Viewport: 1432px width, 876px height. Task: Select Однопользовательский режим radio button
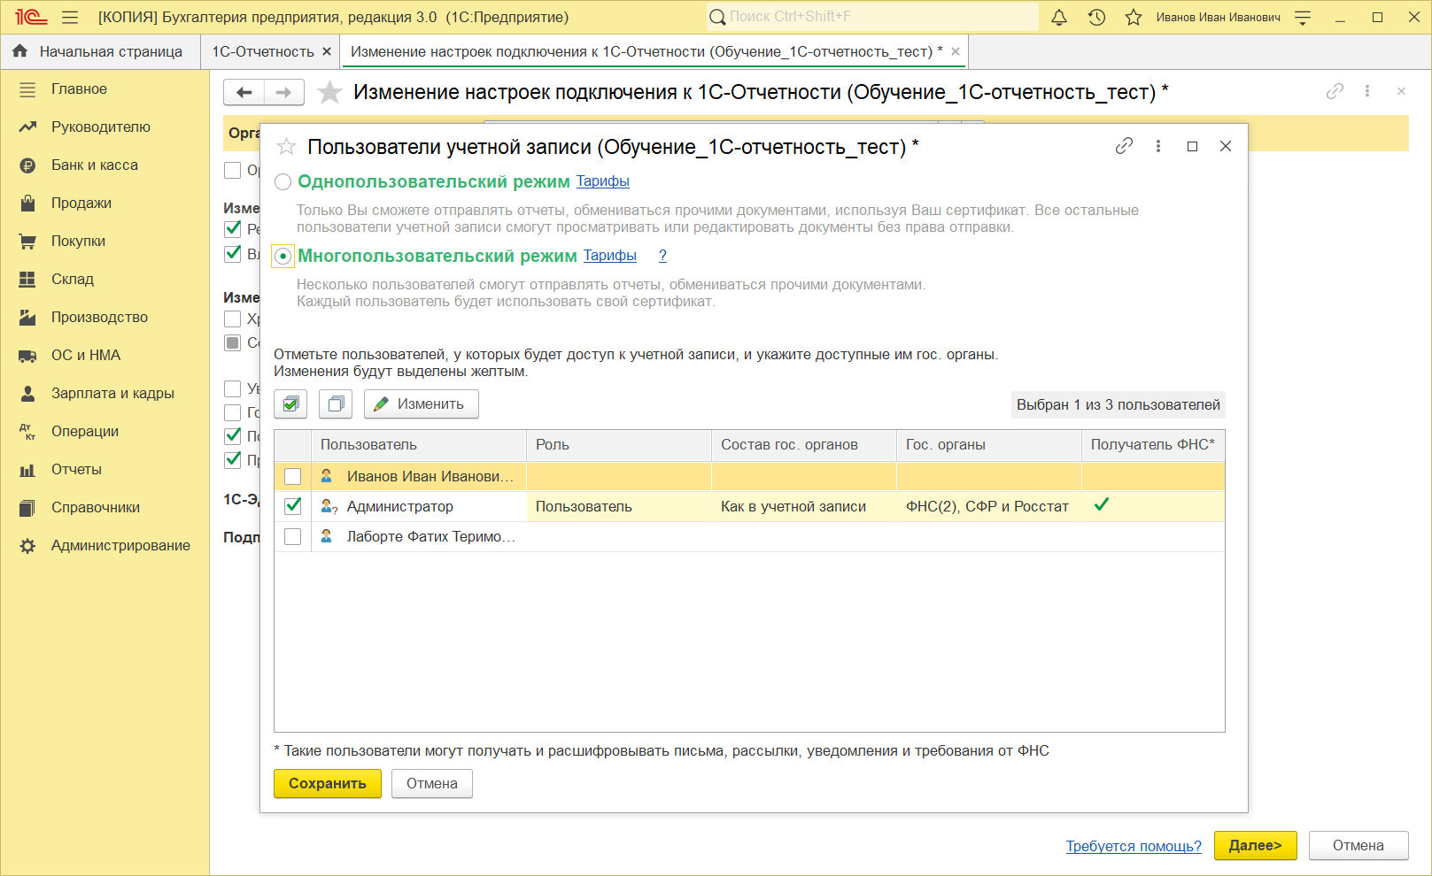tap(283, 181)
